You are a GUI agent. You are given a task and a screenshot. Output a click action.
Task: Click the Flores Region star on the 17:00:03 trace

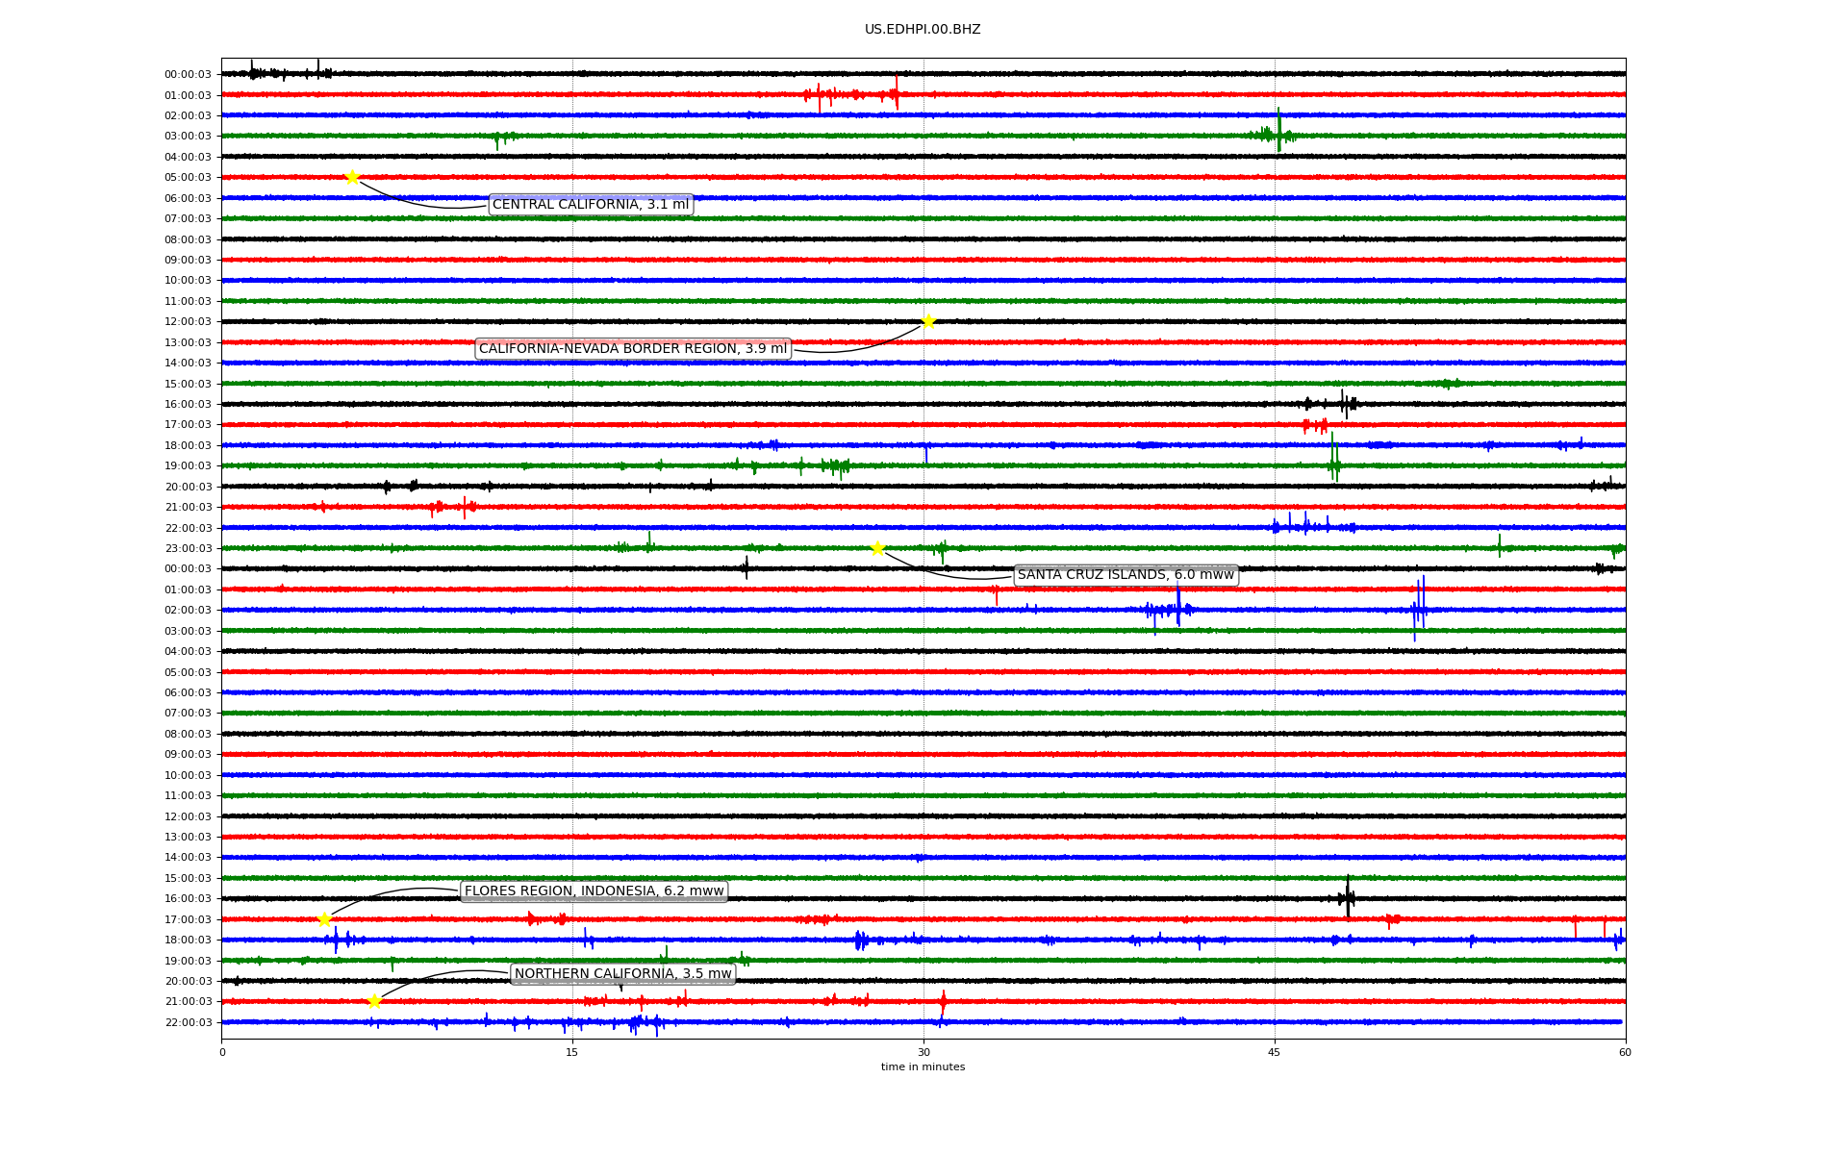click(x=324, y=919)
